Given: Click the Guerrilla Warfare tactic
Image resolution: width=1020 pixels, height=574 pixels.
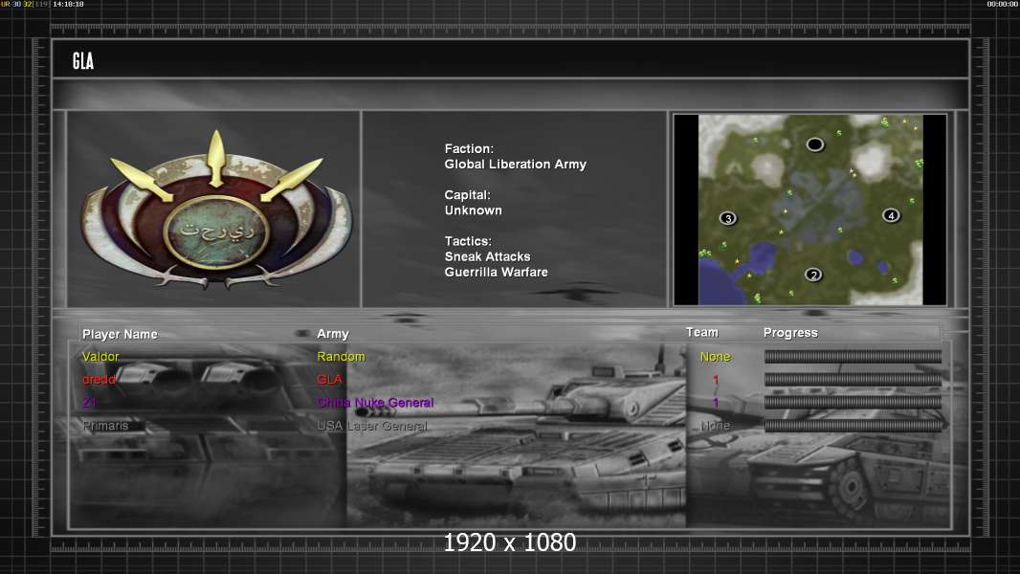Looking at the screenshot, I should 497,273.
